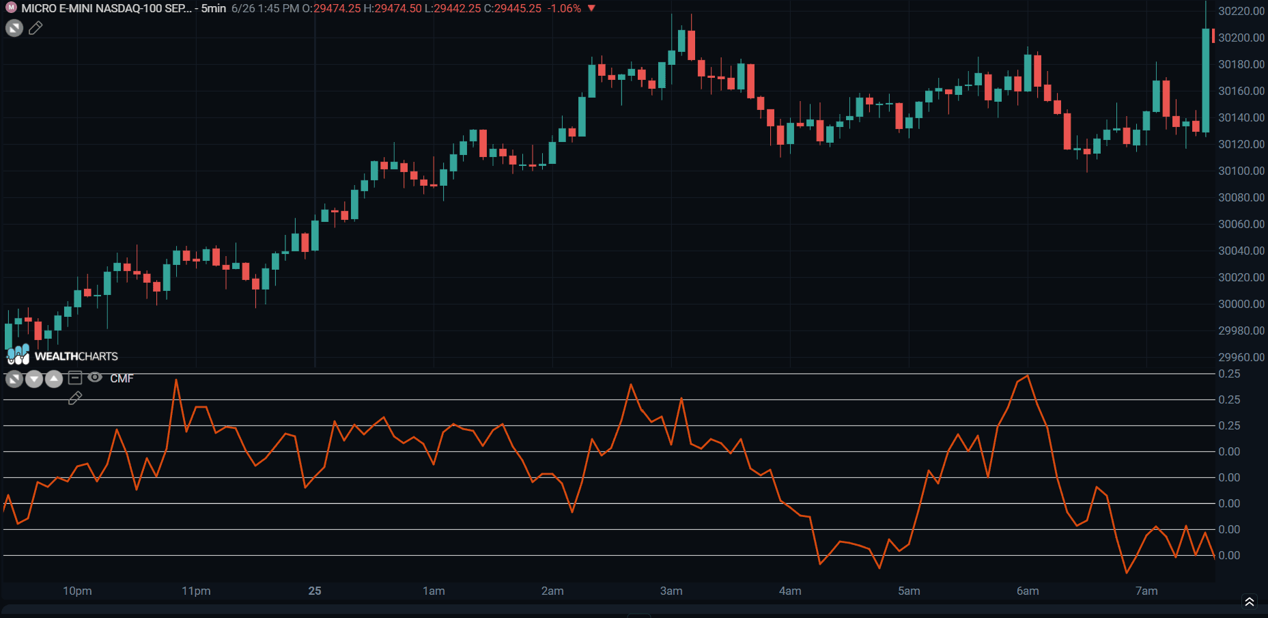1268x618 pixels.
Task: Click the 10pm time axis label
Action: [77, 591]
